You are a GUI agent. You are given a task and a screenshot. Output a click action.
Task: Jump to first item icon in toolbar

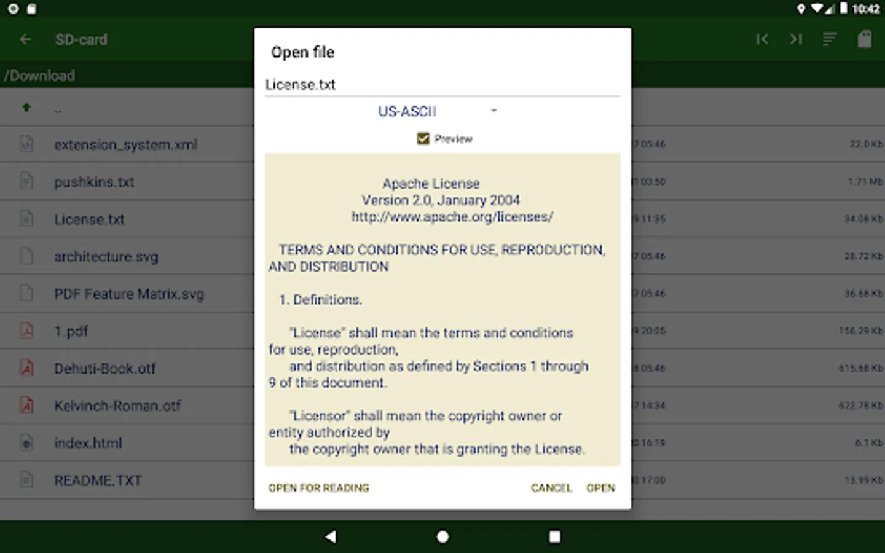(762, 39)
